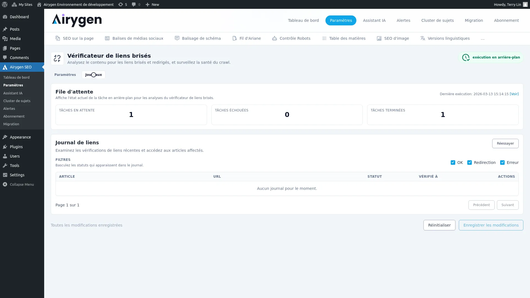Open Abonnement in sidebar submenu

pos(14,116)
